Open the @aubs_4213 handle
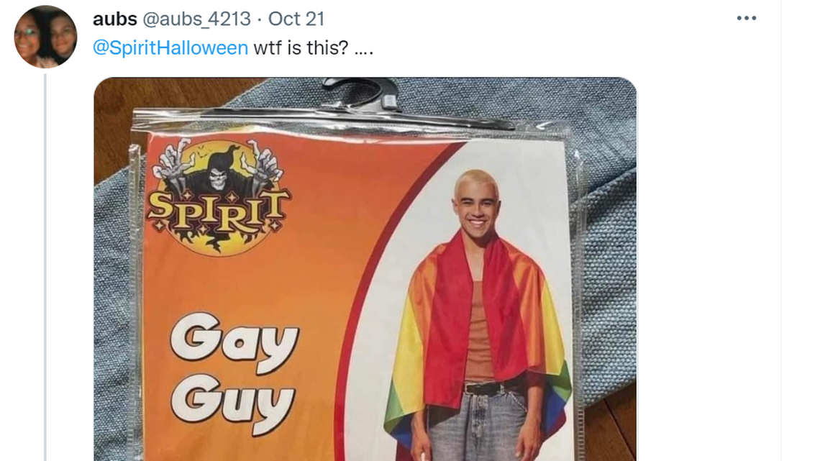Screen dimensions: 820x461 coord(196,19)
